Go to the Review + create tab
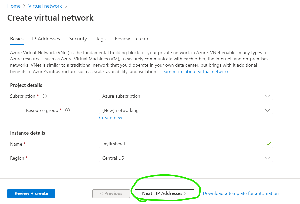The image size is (300, 204). tap(132, 39)
